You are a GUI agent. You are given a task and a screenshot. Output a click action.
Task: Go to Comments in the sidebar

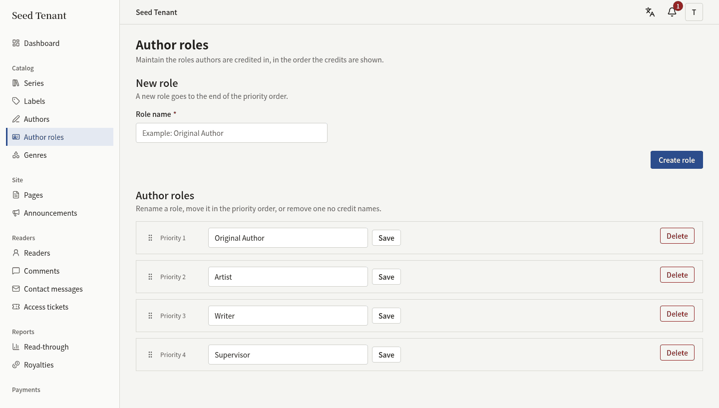tap(60, 271)
